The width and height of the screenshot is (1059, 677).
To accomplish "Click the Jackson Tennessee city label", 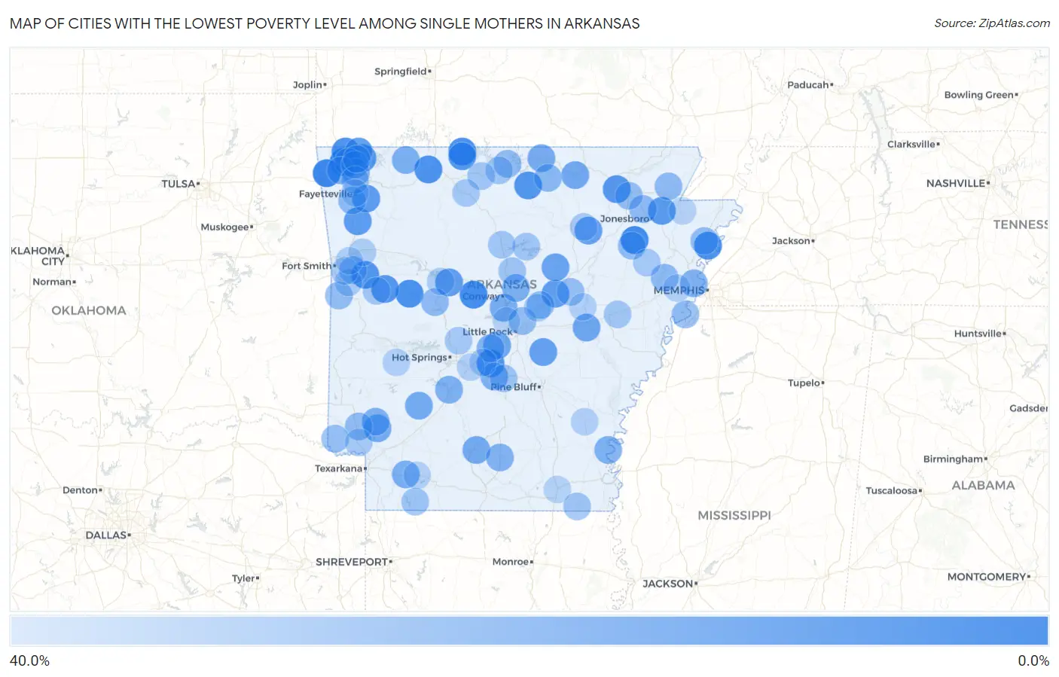I will pos(791,241).
